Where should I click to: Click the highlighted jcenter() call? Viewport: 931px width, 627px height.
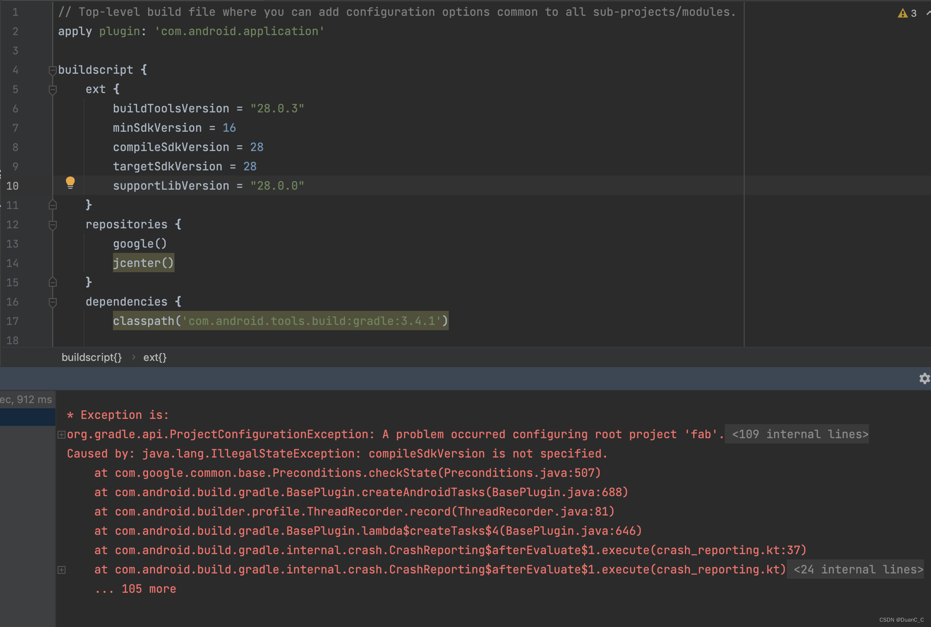tap(143, 263)
